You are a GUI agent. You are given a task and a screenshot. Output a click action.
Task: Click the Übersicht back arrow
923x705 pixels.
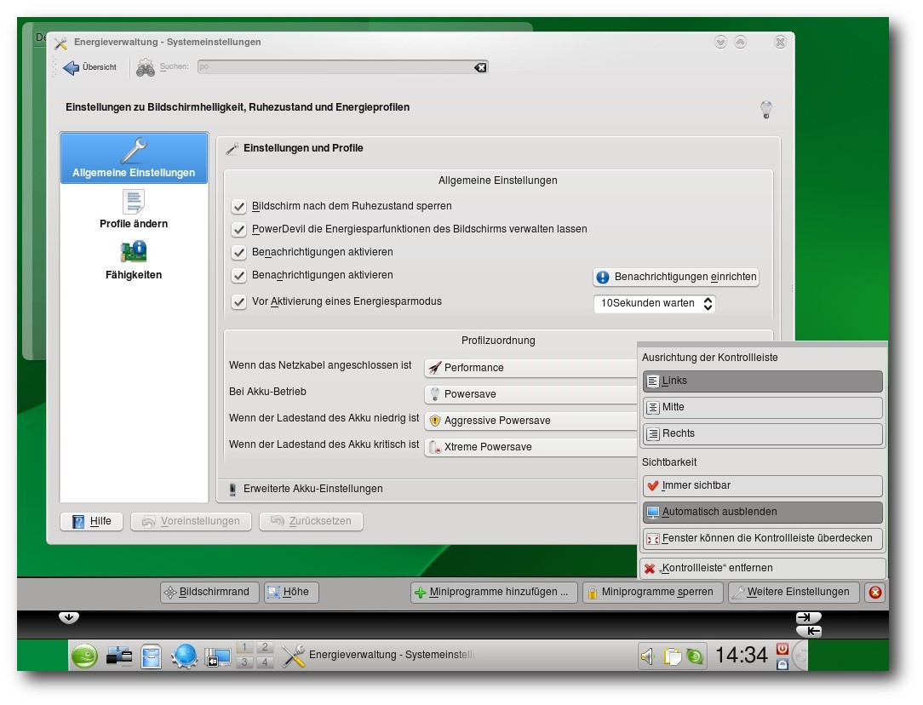72,67
